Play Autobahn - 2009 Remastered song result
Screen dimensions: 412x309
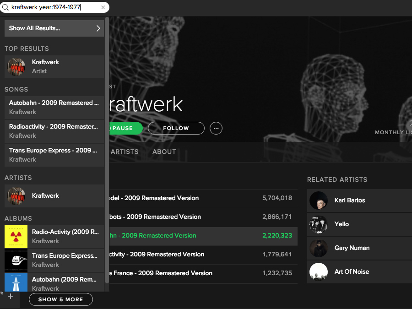54,107
